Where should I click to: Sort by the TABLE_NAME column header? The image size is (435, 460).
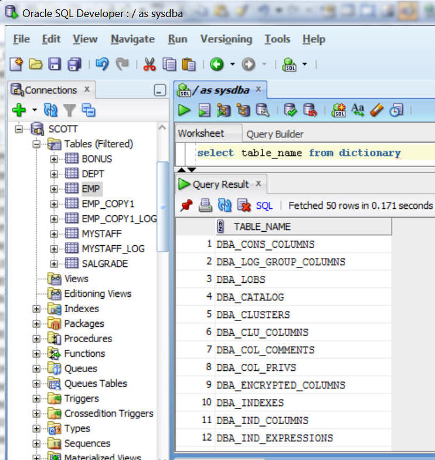261,226
